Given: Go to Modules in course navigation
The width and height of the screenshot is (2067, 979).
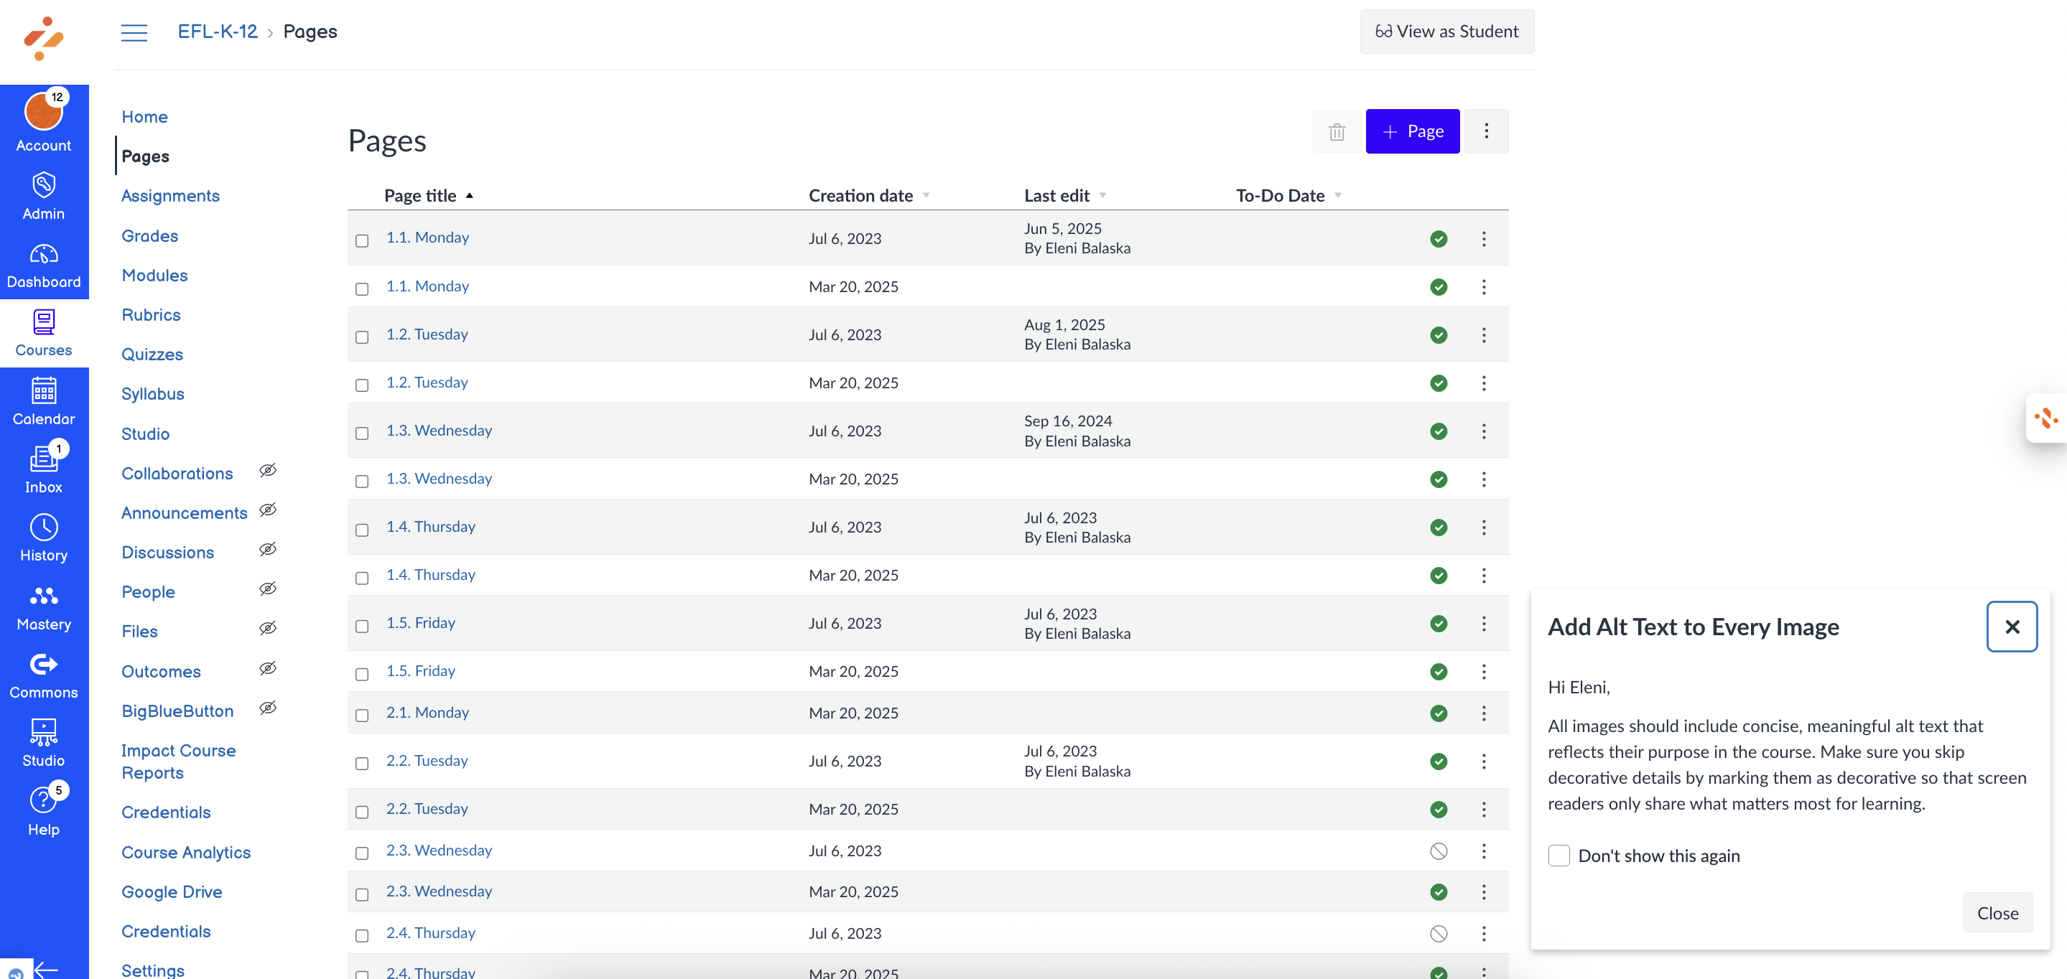Looking at the screenshot, I should [154, 275].
